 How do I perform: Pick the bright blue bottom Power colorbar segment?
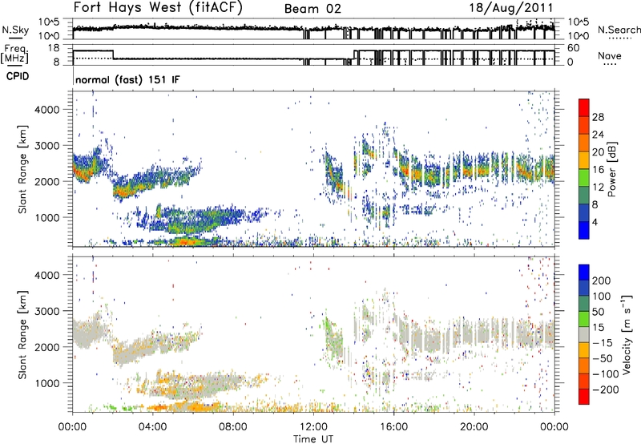584,231
